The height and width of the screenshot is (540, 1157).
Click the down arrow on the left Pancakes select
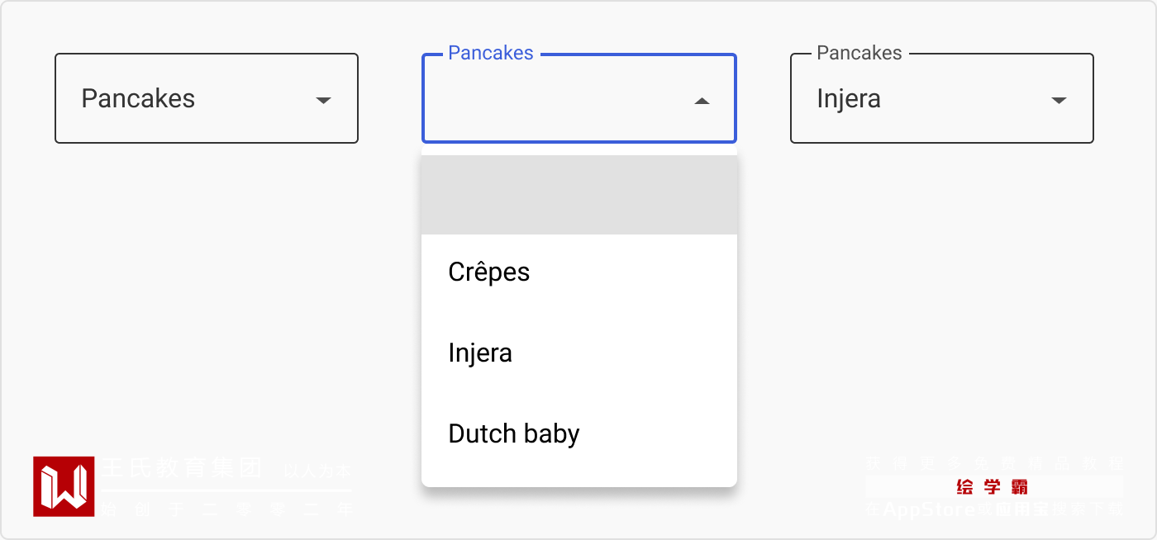click(x=323, y=100)
